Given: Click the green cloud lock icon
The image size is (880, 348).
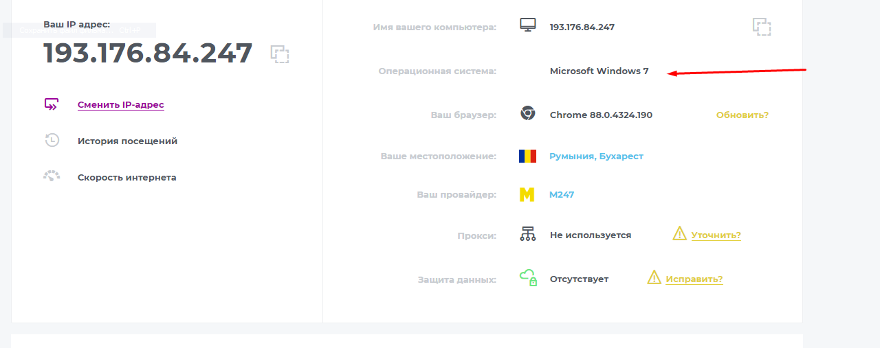Looking at the screenshot, I should click(x=528, y=277).
